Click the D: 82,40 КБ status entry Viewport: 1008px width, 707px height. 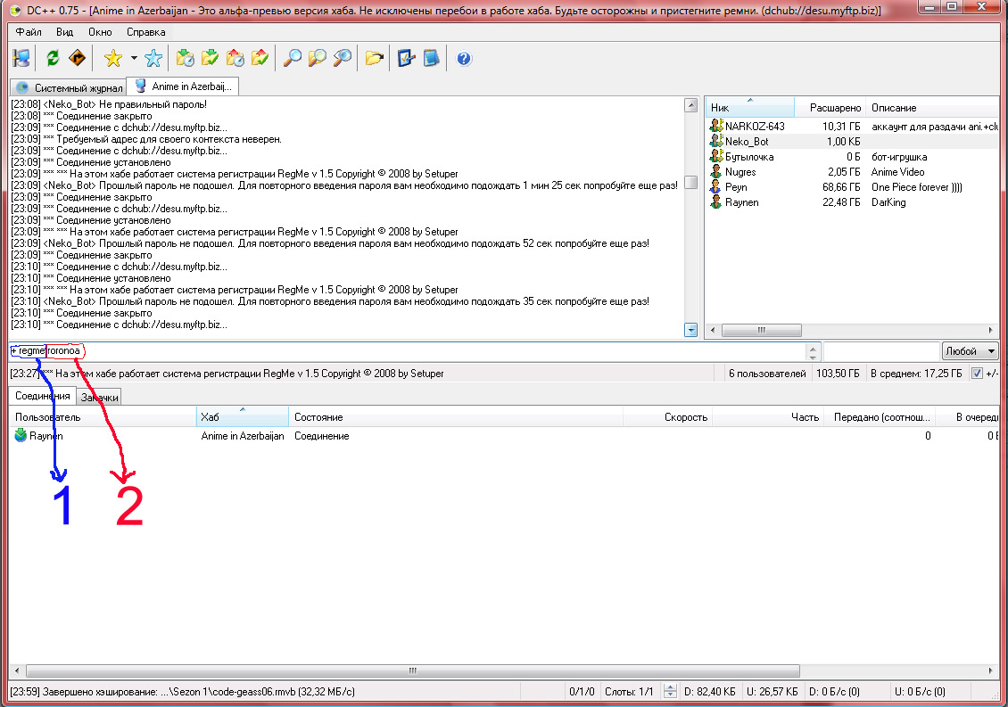coord(710,692)
